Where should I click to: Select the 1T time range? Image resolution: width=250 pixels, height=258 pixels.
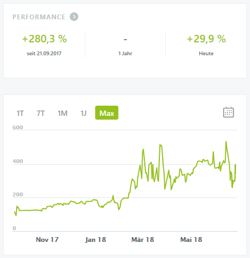click(20, 113)
